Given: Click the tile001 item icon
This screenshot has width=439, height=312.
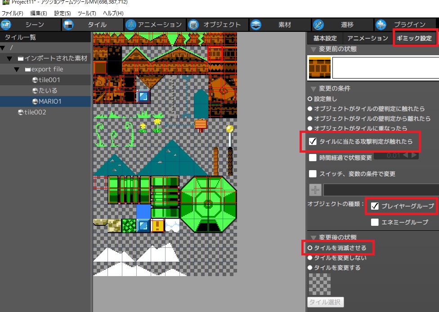Looking at the screenshot, I should (x=35, y=80).
